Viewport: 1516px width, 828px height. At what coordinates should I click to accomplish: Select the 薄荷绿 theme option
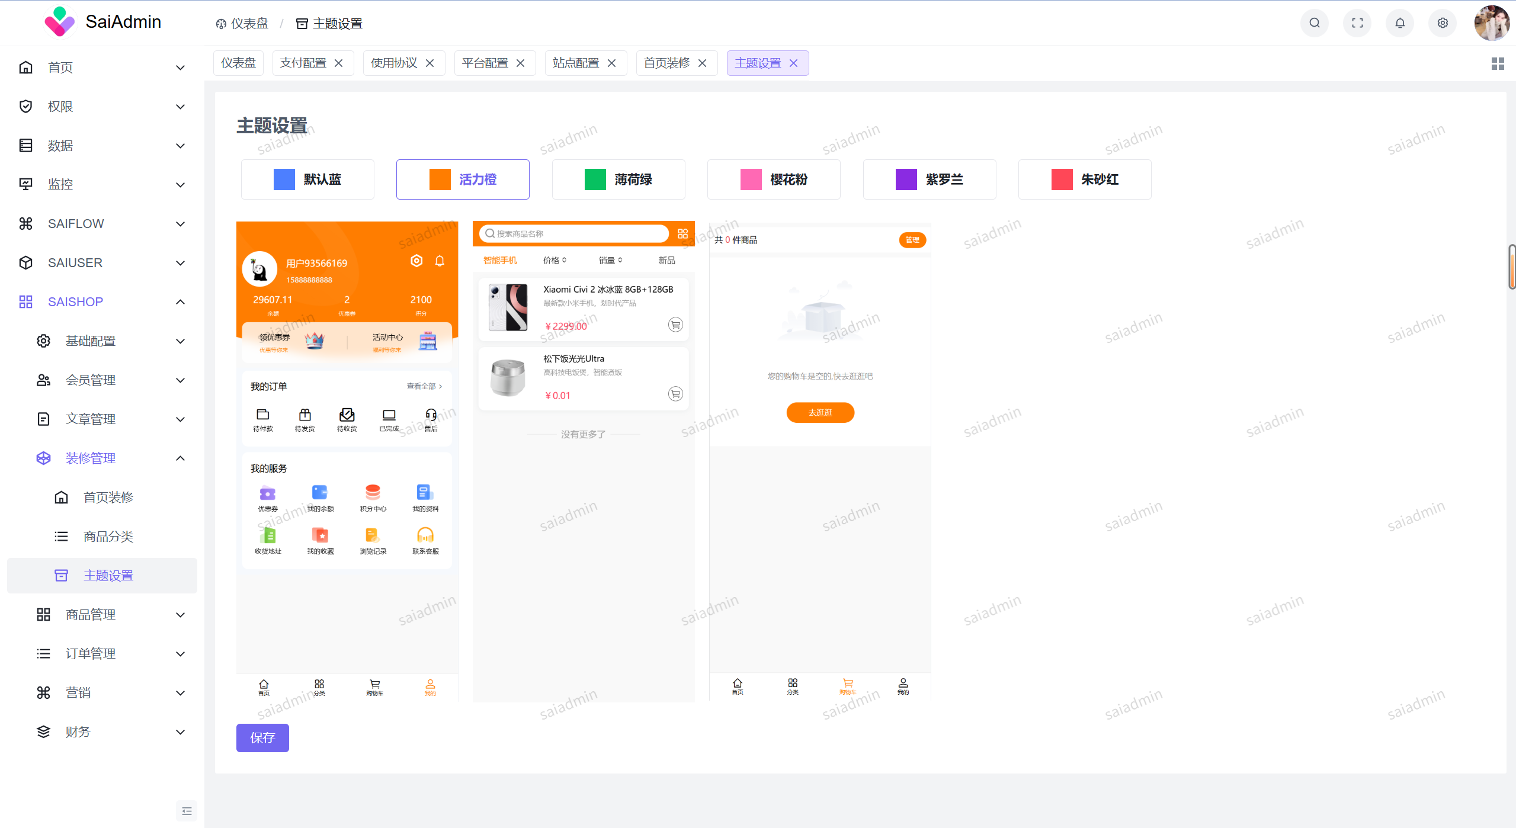coord(618,179)
